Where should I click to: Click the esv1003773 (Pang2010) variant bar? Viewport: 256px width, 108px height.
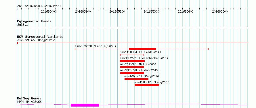pyautogui.click(x=136, y=79)
